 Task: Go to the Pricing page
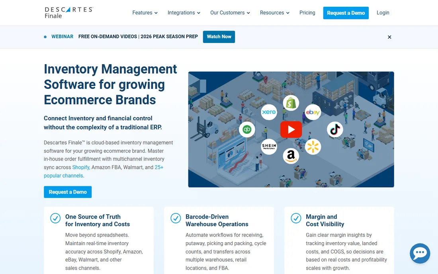pyautogui.click(x=307, y=13)
